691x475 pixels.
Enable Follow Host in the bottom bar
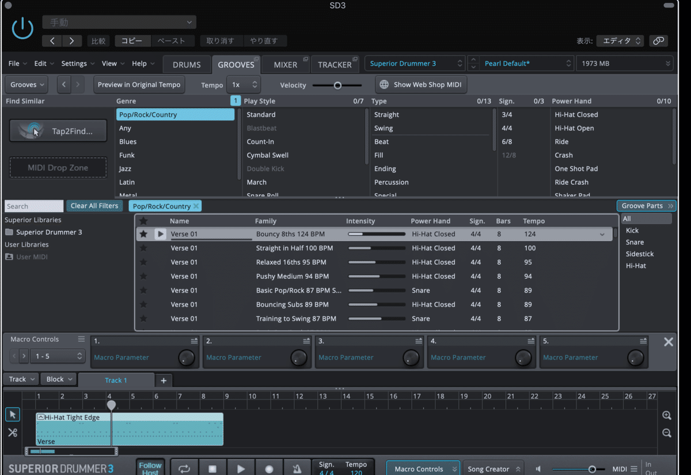150,468
